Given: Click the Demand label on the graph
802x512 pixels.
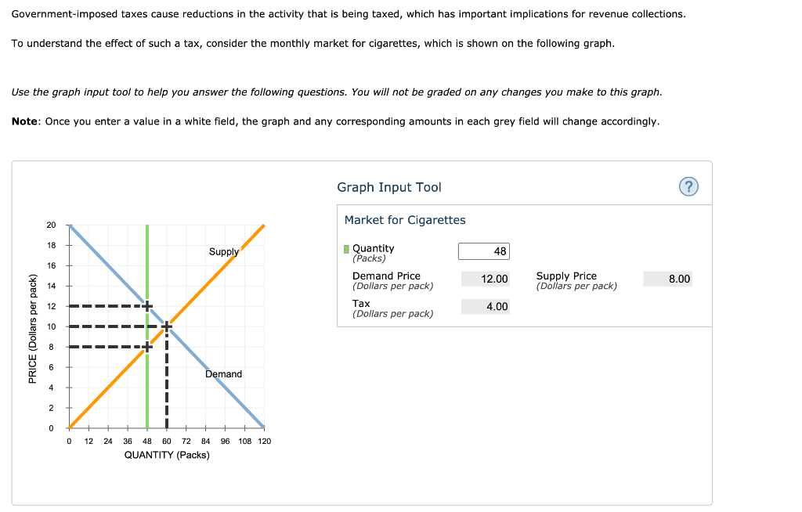Looking at the screenshot, I should (225, 374).
